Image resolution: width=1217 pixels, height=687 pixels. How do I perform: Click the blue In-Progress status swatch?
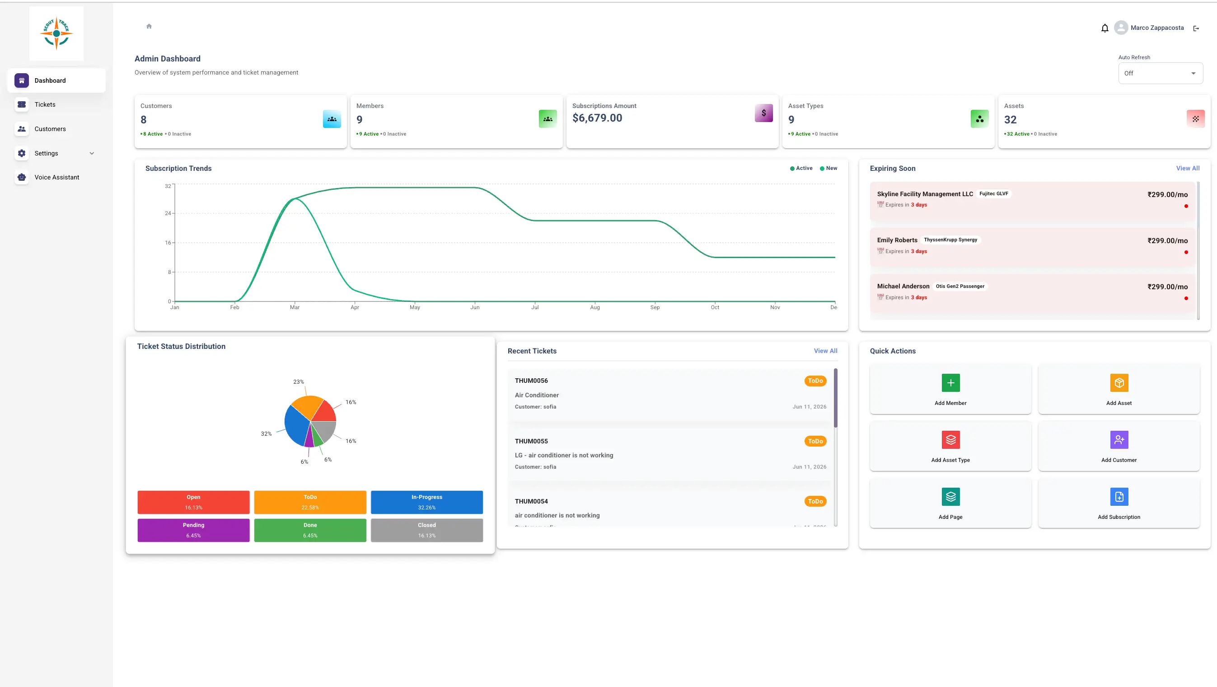(x=426, y=502)
